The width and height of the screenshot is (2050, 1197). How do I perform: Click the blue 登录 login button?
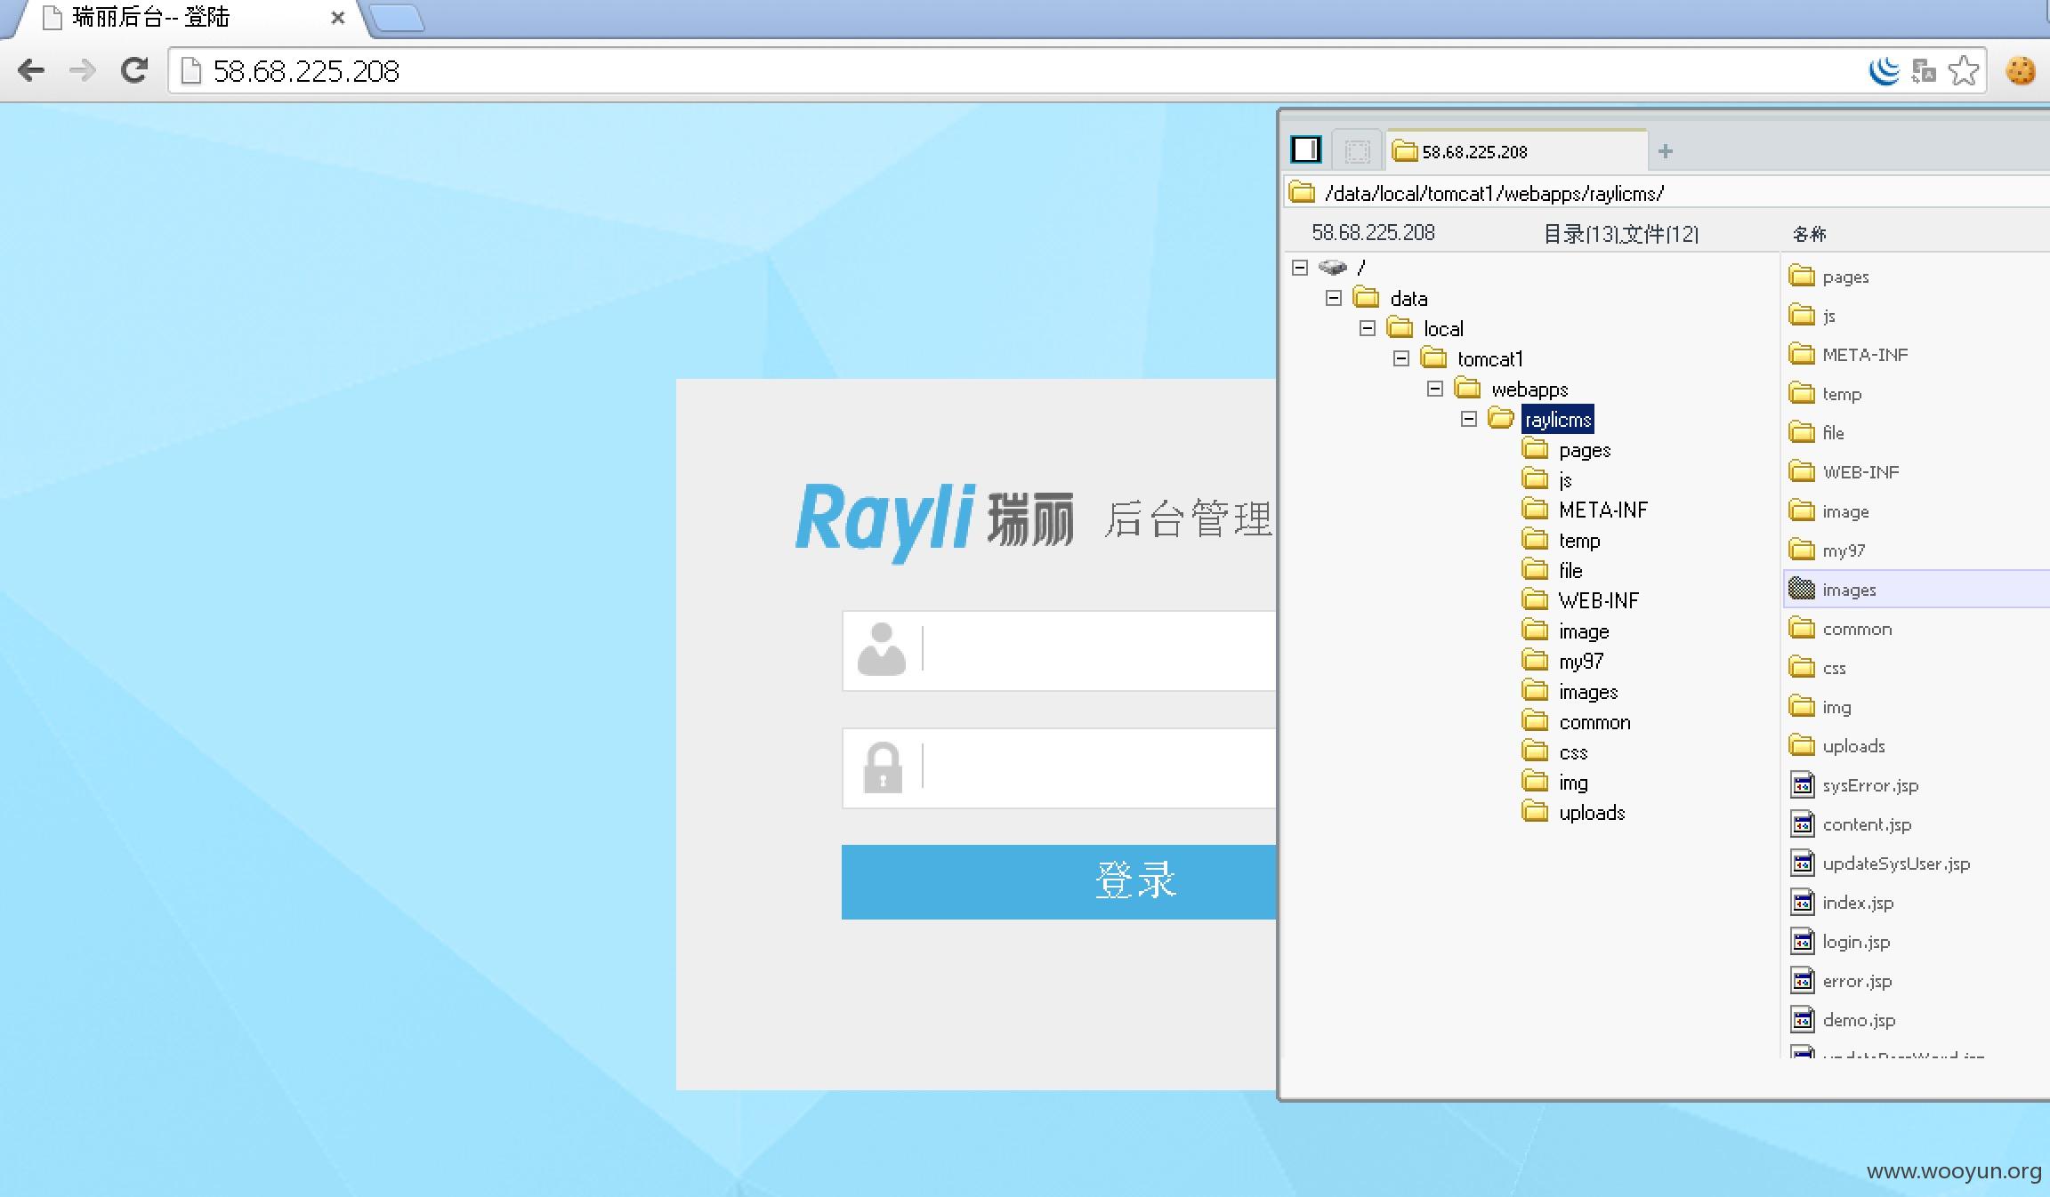(x=1059, y=881)
